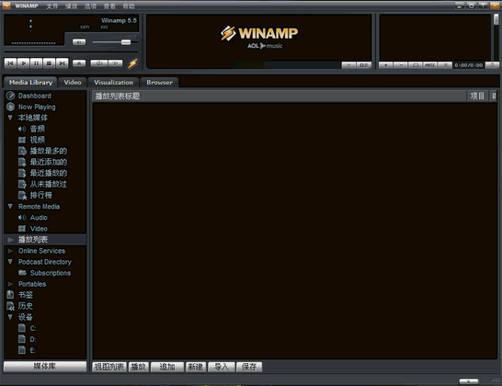Skip to next track
502x386 pixels.
63,63
